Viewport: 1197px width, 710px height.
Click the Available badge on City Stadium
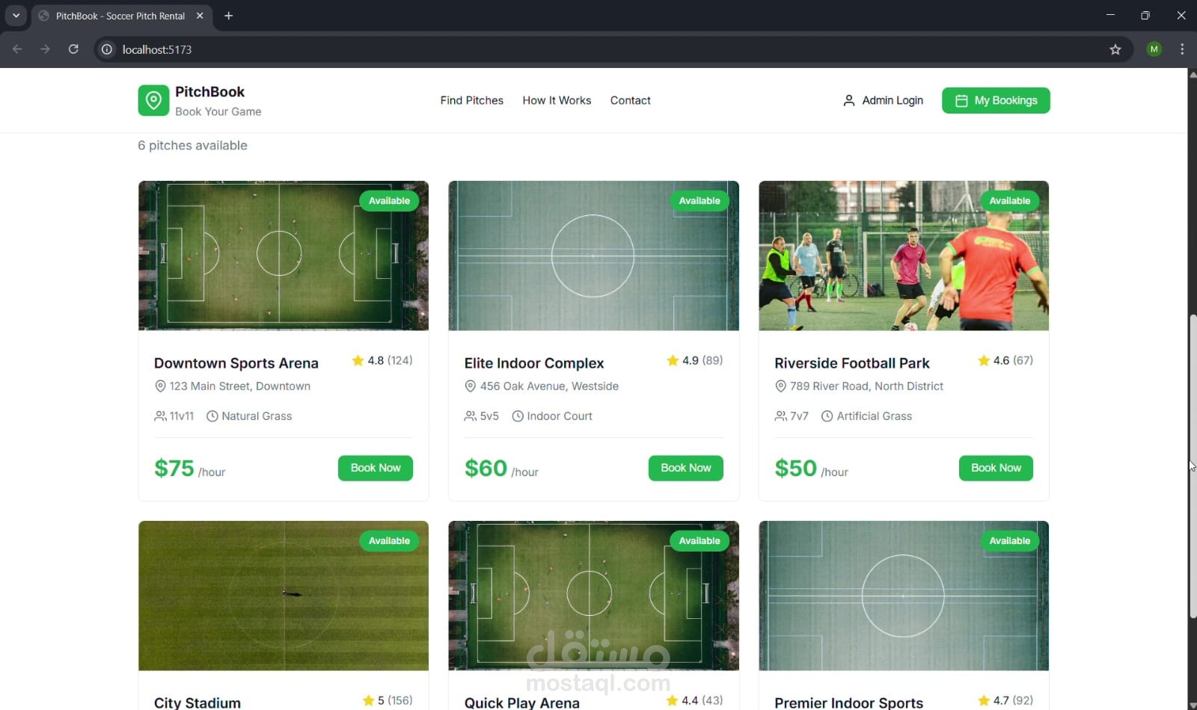[x=389, y=541]
